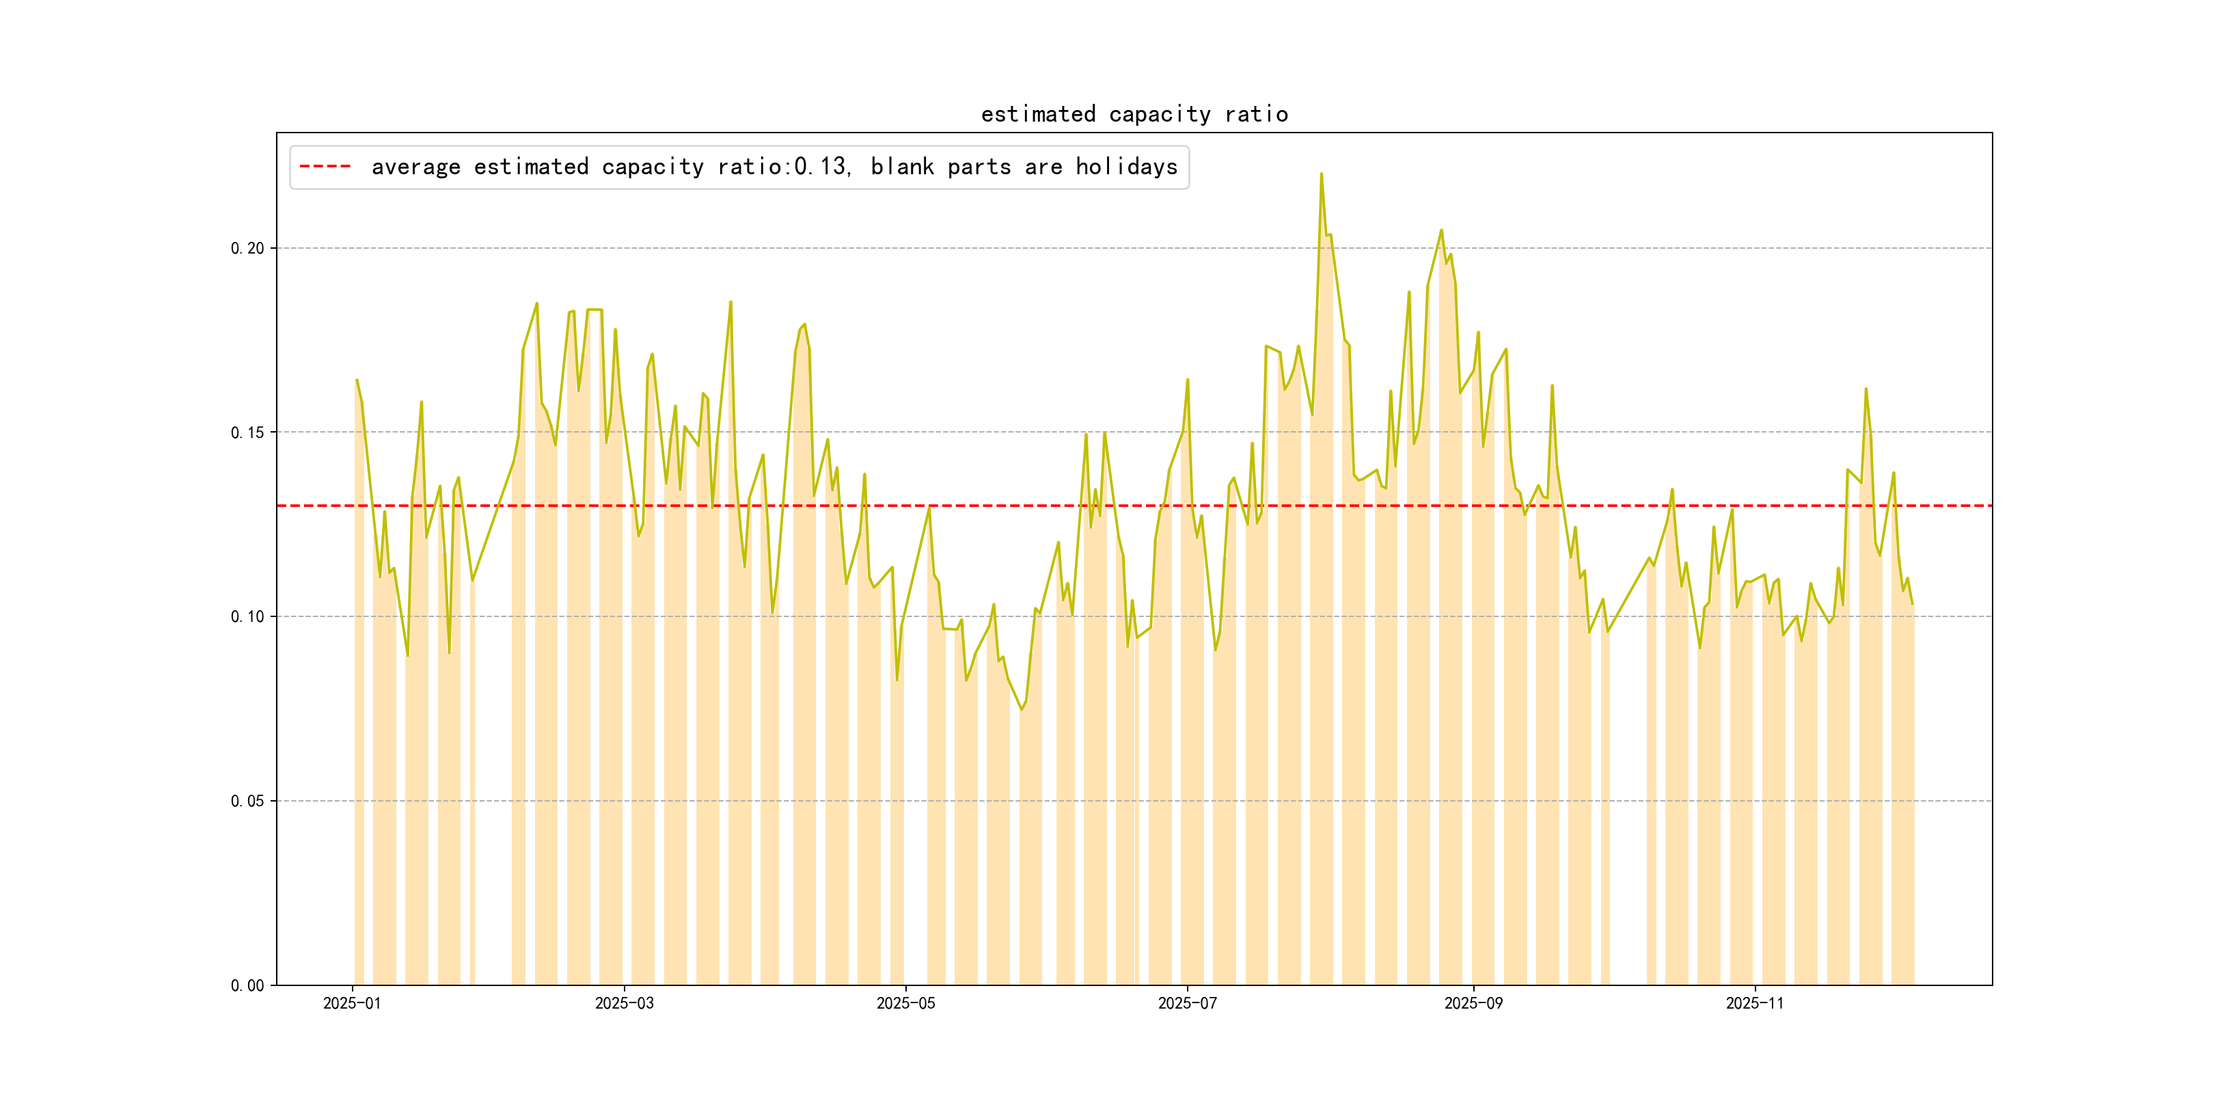Click the 0.10 y-axis tick label
2214x1107 pixels.
tap(247, 616)
